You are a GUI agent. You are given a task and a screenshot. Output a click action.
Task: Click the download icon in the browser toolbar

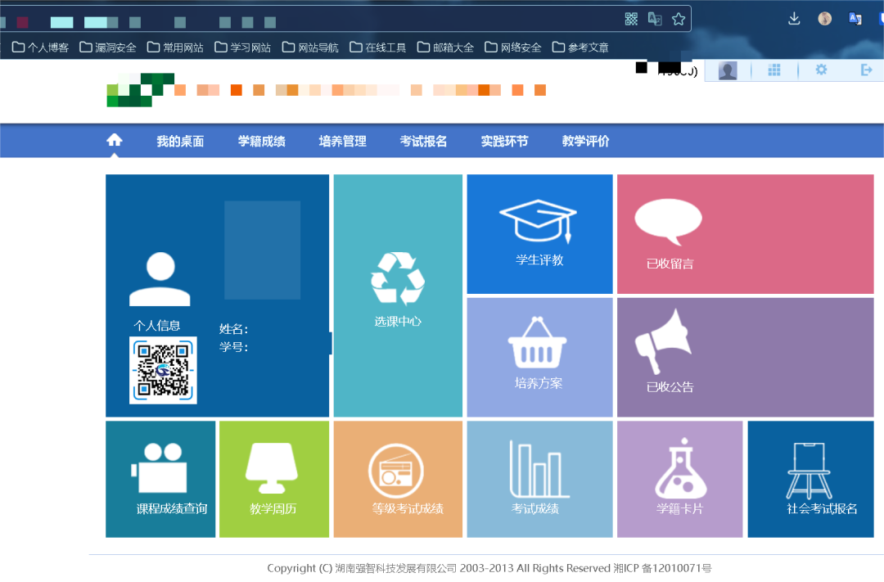793,17
